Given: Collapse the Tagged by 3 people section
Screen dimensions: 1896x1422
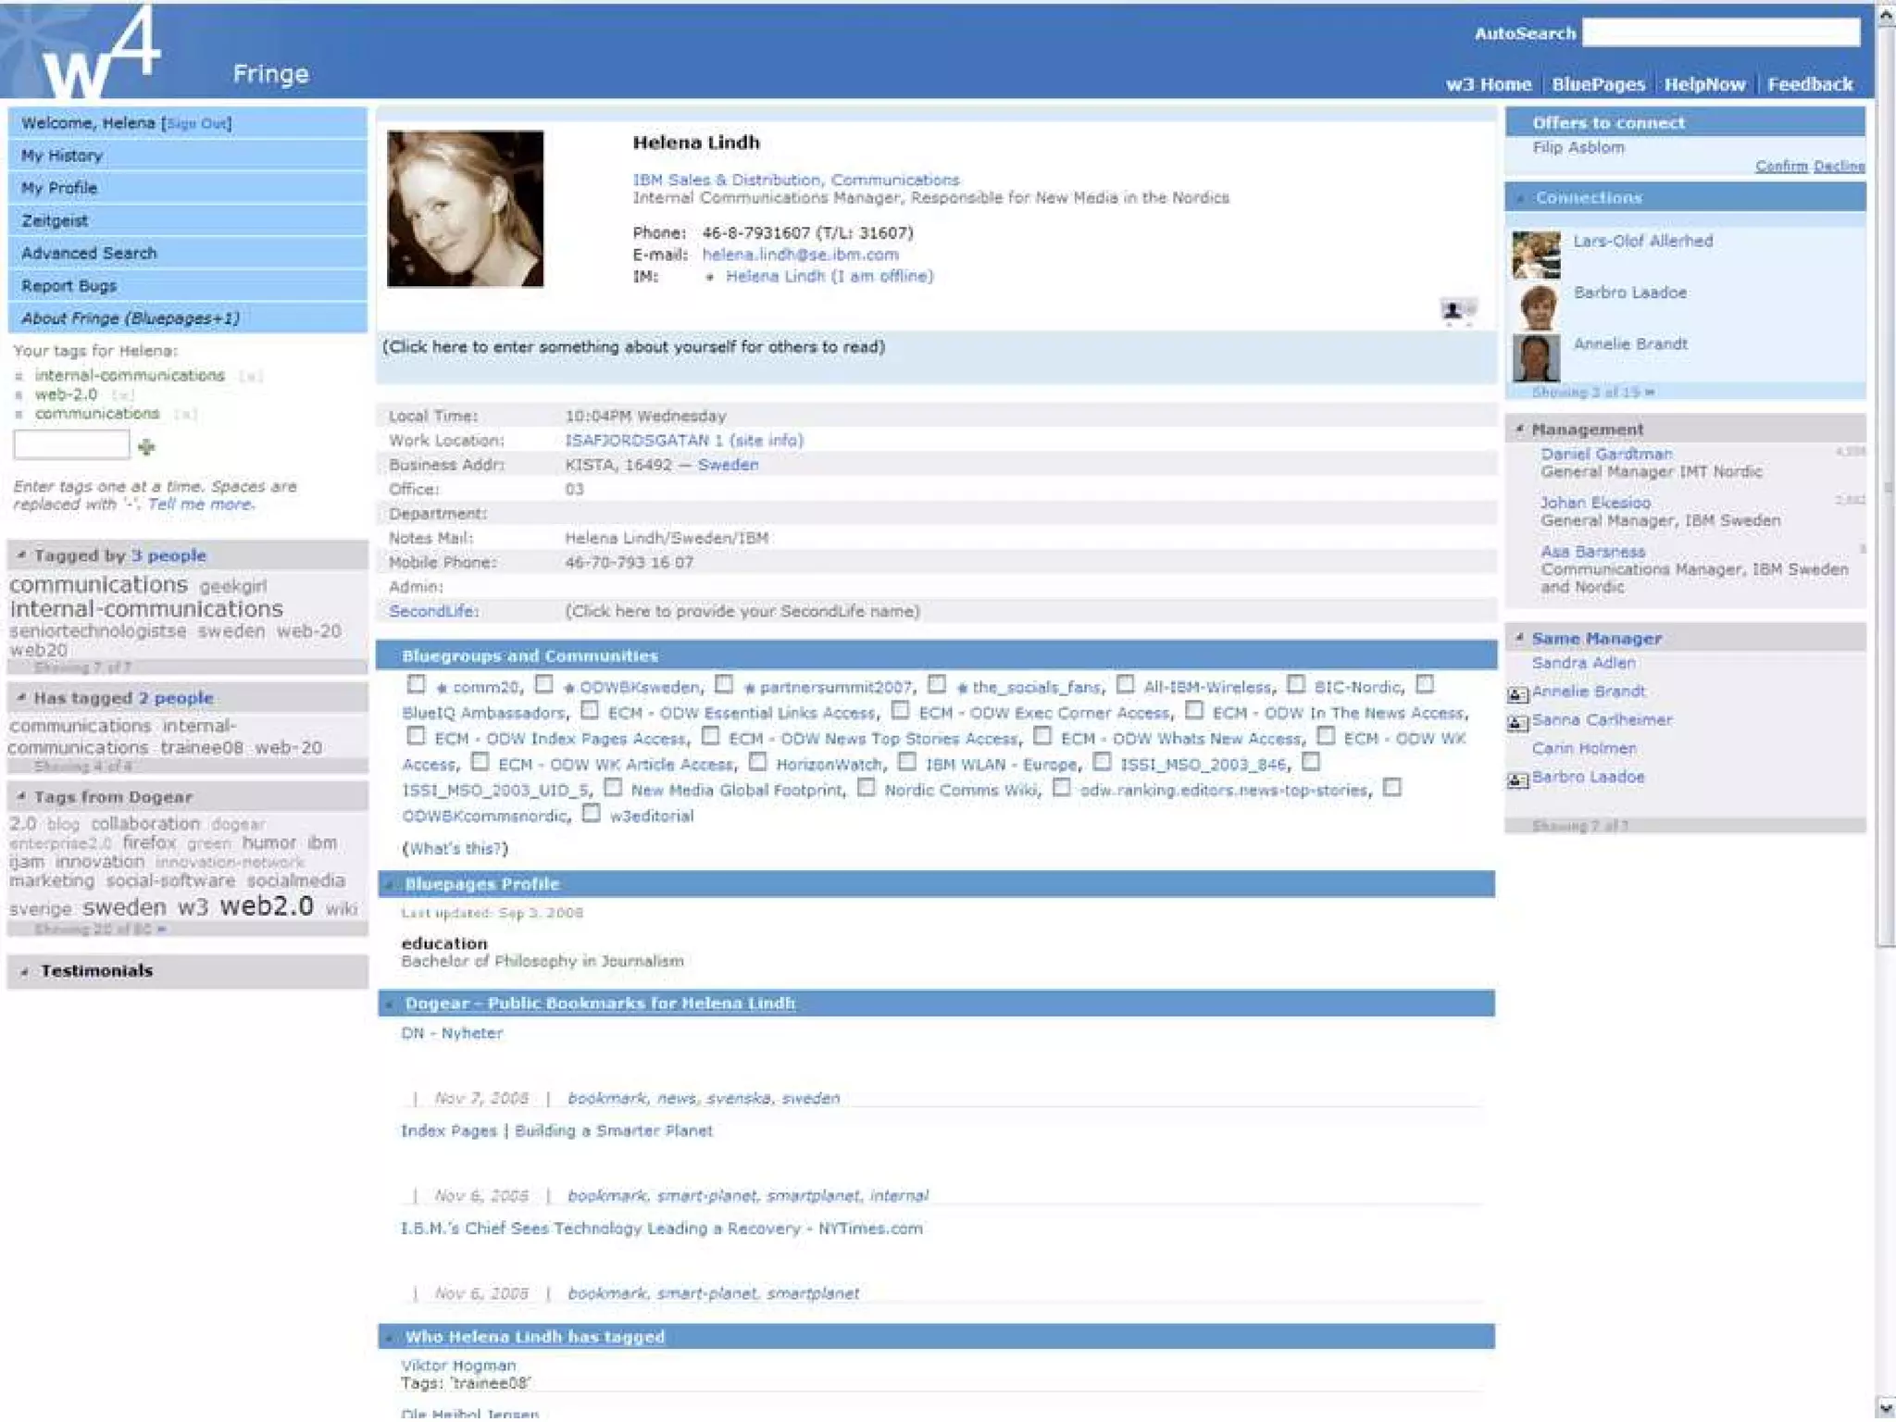Looking at the screenshot, I should [x=21, y=555].
